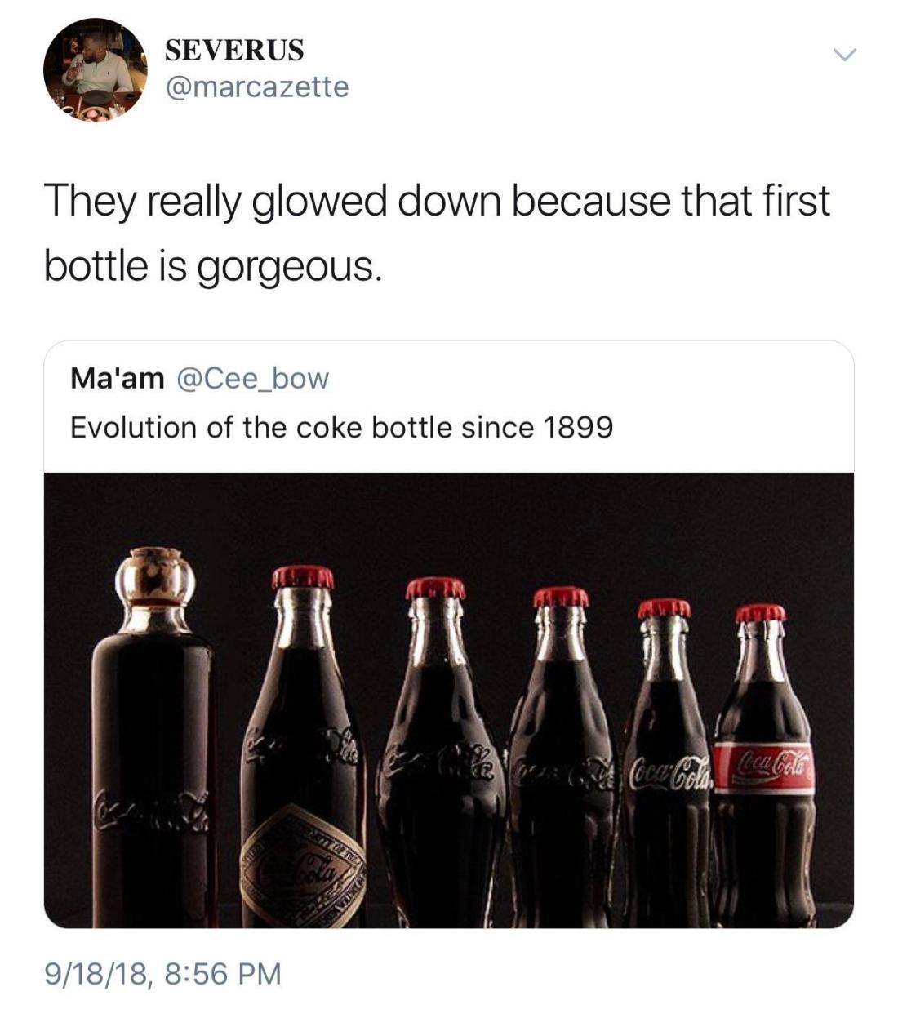The height and width of the screenshot is (1018, 898).
Task: Click the @Cee_bow handle
Action: (253, 378)
